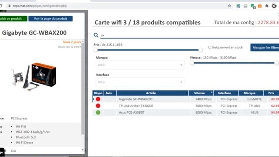This screenshot has width=279, height=157.
Task: Sort by the Avis column header
Action: pos(110,93)
